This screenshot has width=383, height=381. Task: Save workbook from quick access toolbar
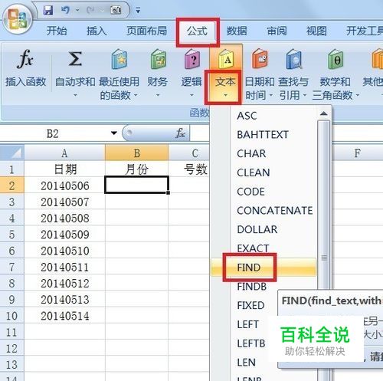(x=48, y=10)
